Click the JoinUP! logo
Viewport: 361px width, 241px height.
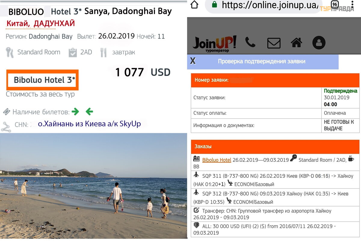click(214, 44)
